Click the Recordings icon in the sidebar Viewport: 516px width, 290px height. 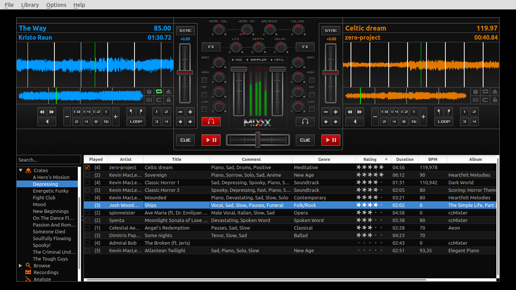coord(28,272)
